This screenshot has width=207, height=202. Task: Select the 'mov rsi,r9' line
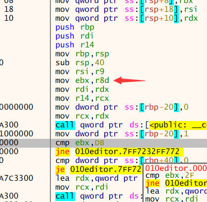[x=80, y=72]
